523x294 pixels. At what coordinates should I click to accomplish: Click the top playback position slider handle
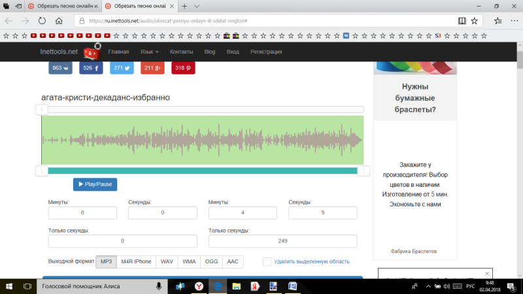coord(42,109)
